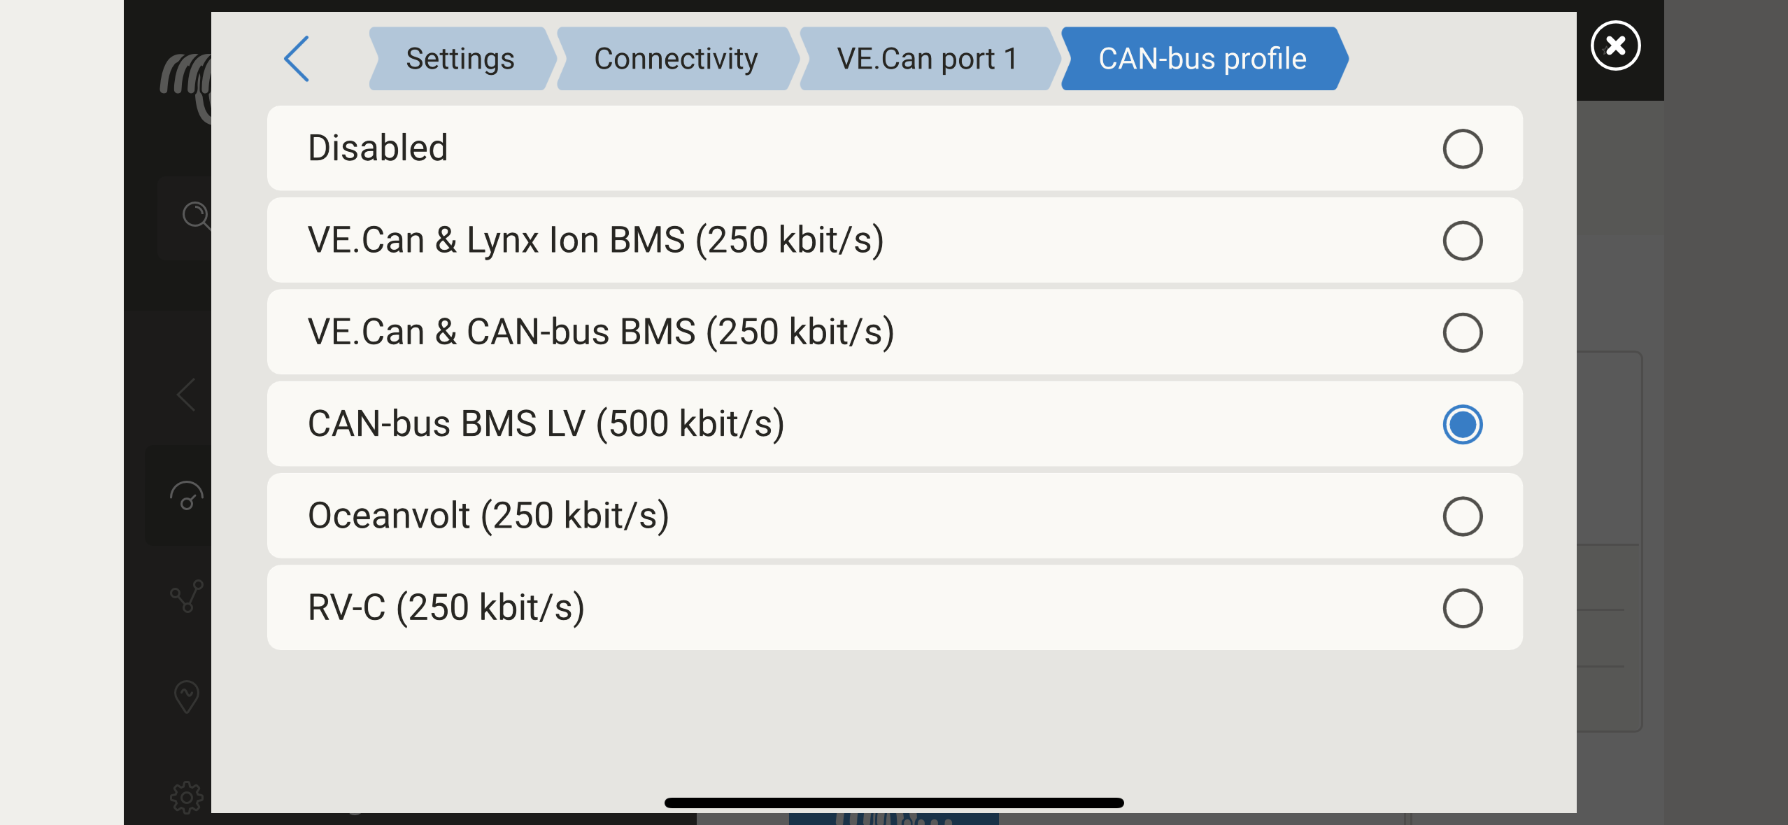Screen dimensions: 1788x825
Task: Select the RV-C (250 kbit/s) radio
Action: pyautogui.click(x=1462, y=608)
